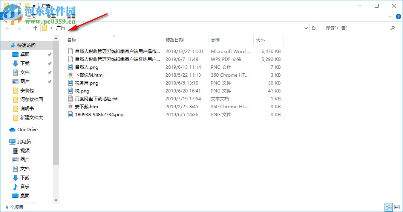Select file 安下载.htm
The image size is (403, 212).
[x=86, y=107]
